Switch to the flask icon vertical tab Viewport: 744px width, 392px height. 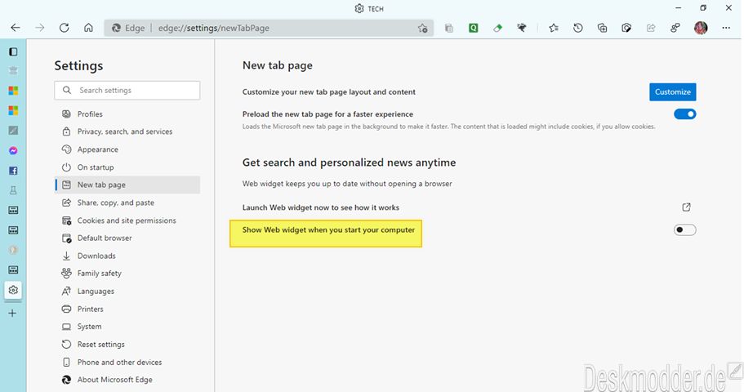coord(13,190)
